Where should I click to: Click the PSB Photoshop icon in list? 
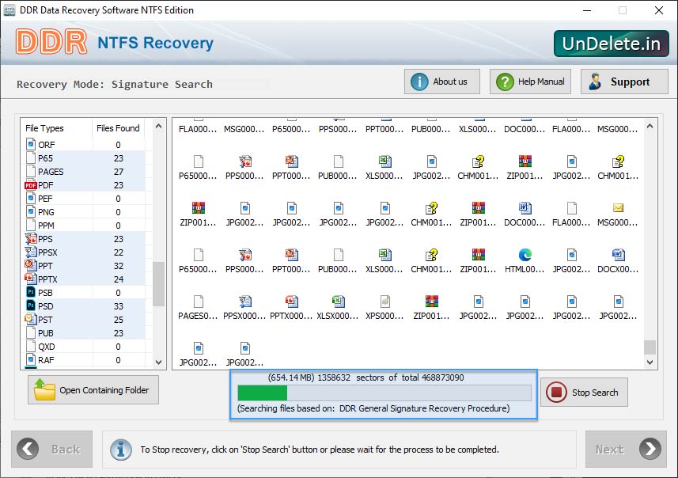pyautogui.click(x=31, y=293)
